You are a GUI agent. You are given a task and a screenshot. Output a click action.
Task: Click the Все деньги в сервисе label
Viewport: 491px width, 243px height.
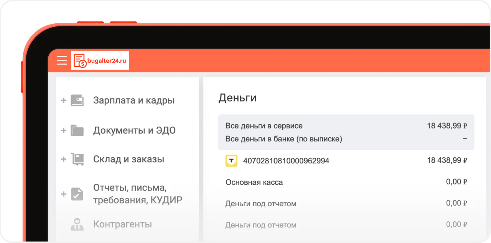[264, 126]
